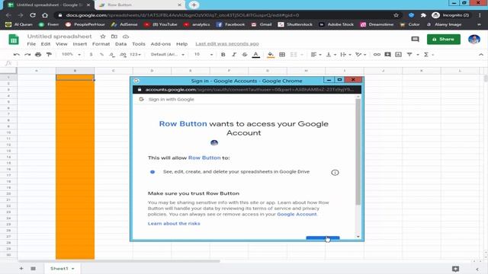
Task: Click the Move to folder icon
Action: coord(114,37)
